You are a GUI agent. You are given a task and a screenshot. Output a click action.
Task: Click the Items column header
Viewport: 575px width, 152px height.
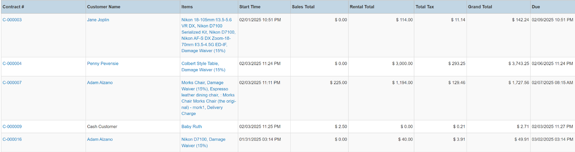point(187,7)
